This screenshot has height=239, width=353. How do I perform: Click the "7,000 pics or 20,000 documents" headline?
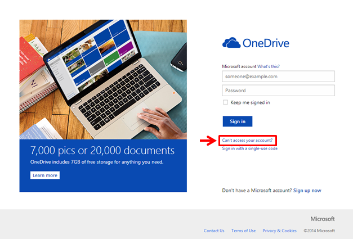(102, 150)
